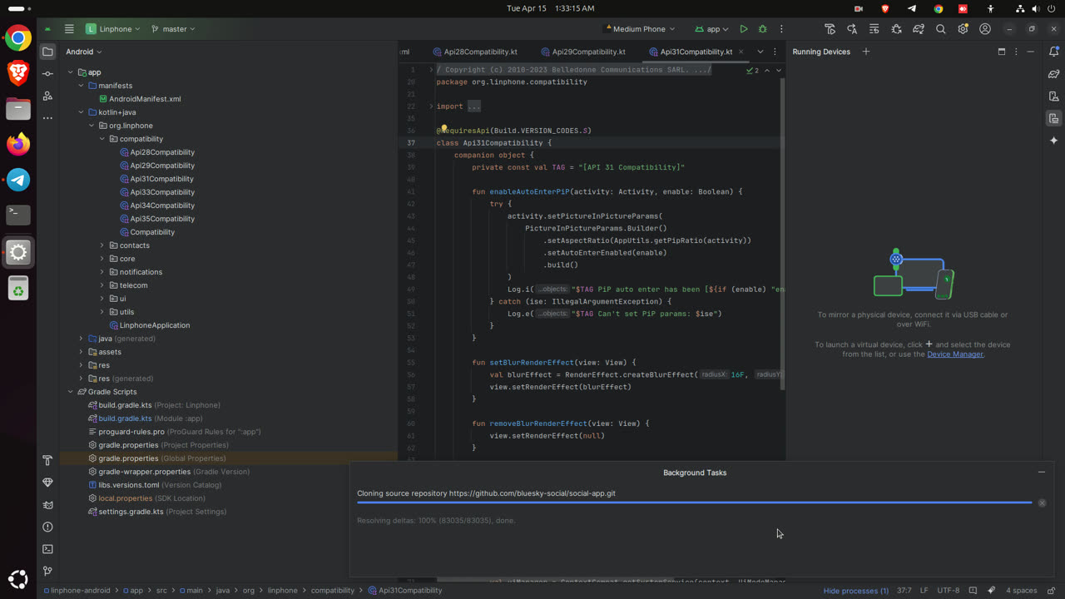Open the Notifications bell icon
Image resolution: width=1065 pixels, height=599 pixels.
click(1053, 52)
